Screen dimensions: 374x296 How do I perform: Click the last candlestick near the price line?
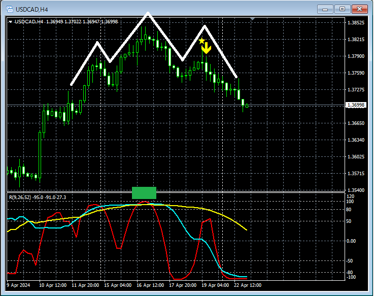[x=247, y=106]
